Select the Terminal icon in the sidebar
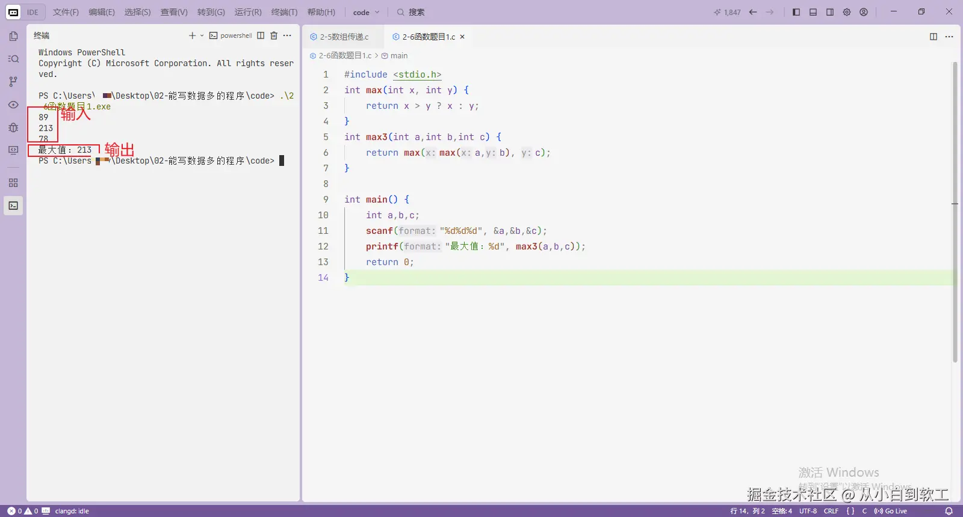Viewport: 963px width, 517px height. click(x=13, y=206)
